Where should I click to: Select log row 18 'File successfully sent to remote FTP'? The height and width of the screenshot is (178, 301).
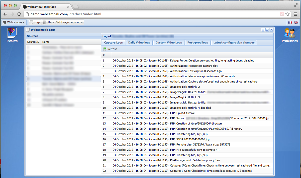[187, 150]
